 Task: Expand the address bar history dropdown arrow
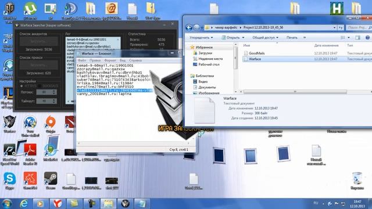pyautogui.click(x=335, y=28)
